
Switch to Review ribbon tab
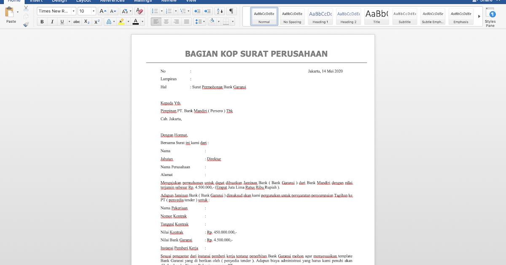coord(169,1)
